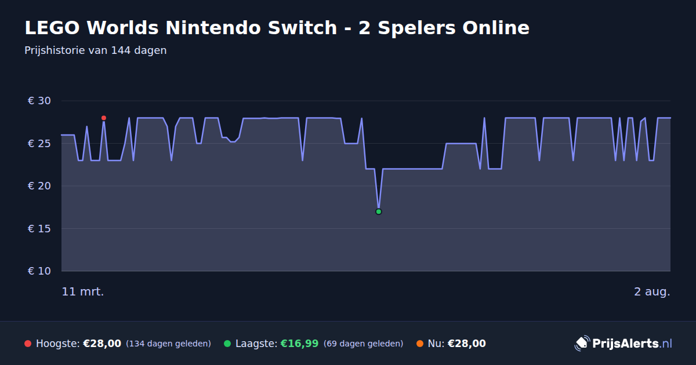Click the € 15 axis label
This screenshot has width=696, height=365.
click(x=39, y=229)
